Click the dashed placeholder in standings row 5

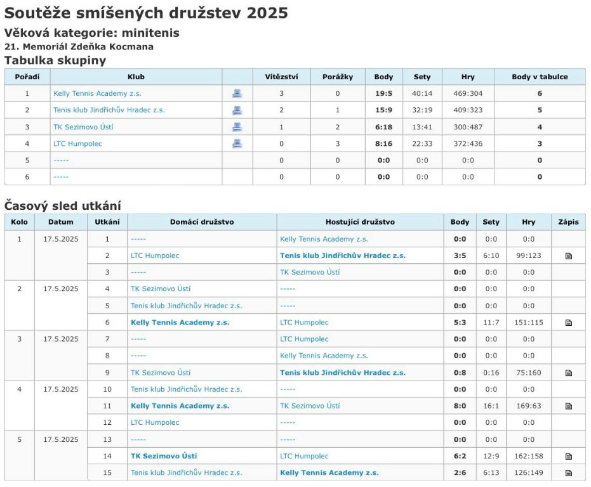61,160
